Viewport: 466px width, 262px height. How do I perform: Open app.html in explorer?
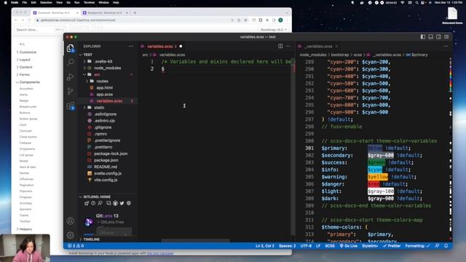pos(104,87)
